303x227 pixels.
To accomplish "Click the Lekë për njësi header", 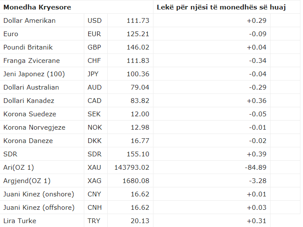I will tap(221, 7).
